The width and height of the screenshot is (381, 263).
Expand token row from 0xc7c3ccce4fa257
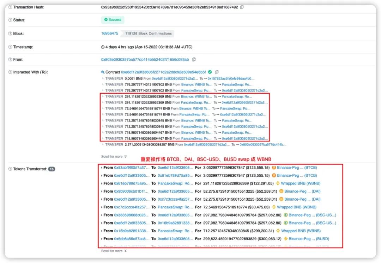point(102,207)
